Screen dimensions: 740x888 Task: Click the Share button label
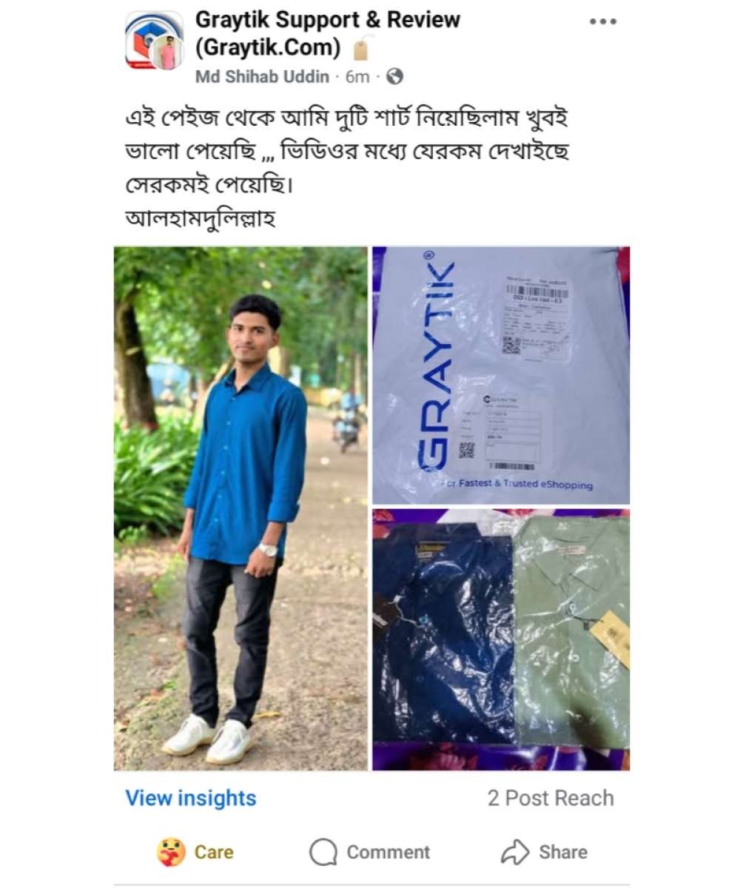click(x=562, y=852)
